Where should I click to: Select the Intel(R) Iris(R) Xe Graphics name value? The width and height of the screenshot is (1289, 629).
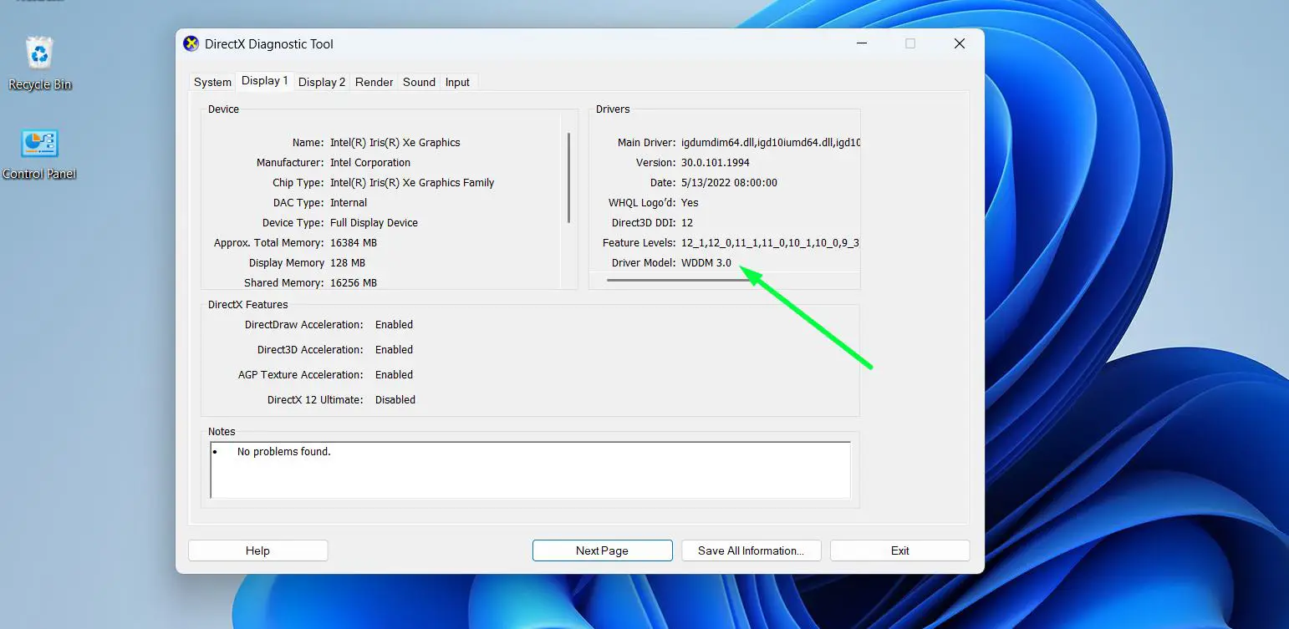pos(395,142)
